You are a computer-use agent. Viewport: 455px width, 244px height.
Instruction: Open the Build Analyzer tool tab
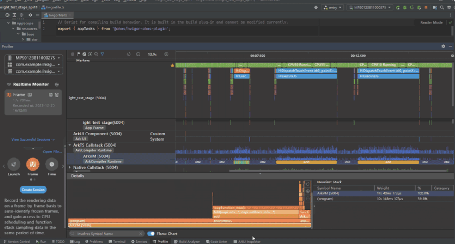click(187, 242)
